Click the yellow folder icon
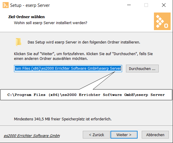The height and width of the screenshot is (143, 173). [x=18, y=42]
